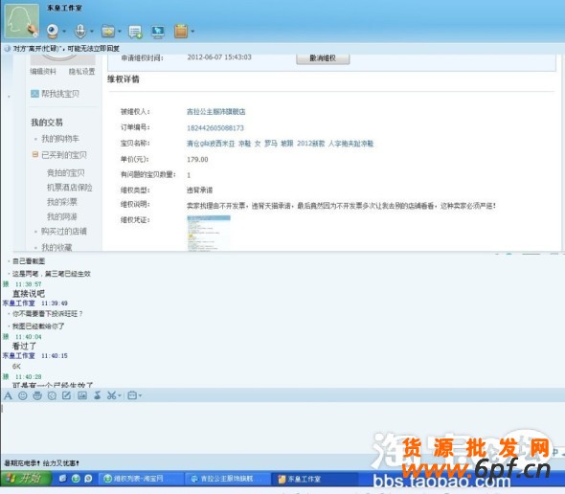Click Windows 开始 Start button
Screen dimensions: 565x494
tap(26, 478)
